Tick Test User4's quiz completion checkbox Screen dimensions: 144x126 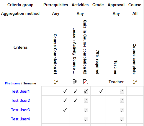coord(86,119)
